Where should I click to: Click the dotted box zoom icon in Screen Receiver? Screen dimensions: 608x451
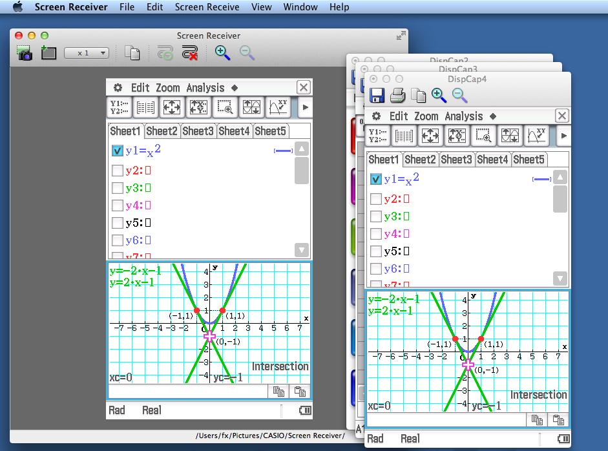225,107
